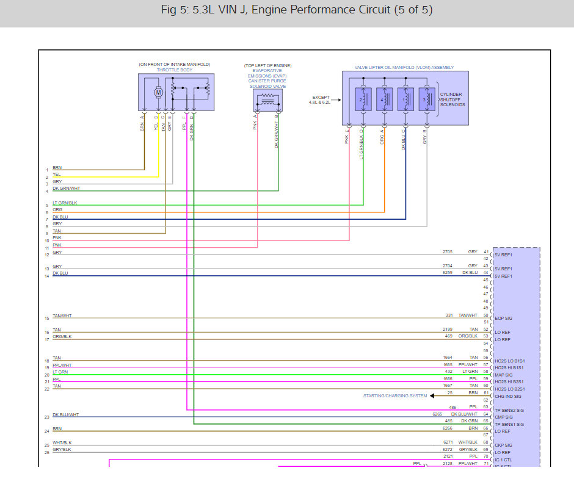Click the HO2S HI B2S1 pin label
This screenshot has height=487, width=574.
tap(509, 381)
